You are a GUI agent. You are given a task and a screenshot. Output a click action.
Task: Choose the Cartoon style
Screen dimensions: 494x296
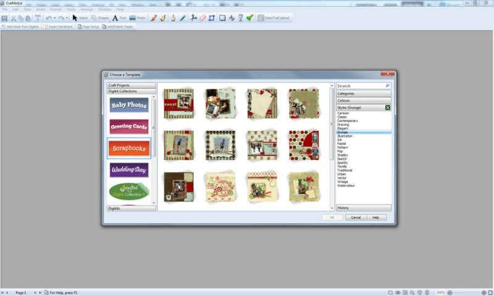click(x=343, y=113)
